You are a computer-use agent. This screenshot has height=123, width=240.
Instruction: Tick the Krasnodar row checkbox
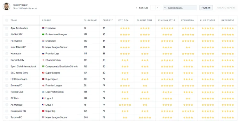7,54
